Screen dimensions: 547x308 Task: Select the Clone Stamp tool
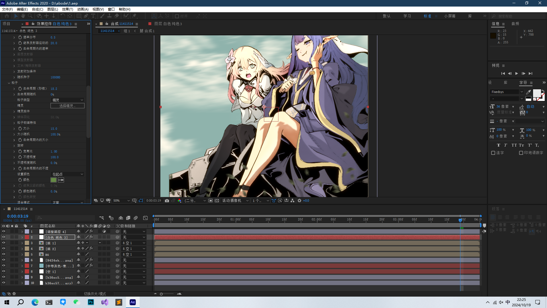coord(109,16)
